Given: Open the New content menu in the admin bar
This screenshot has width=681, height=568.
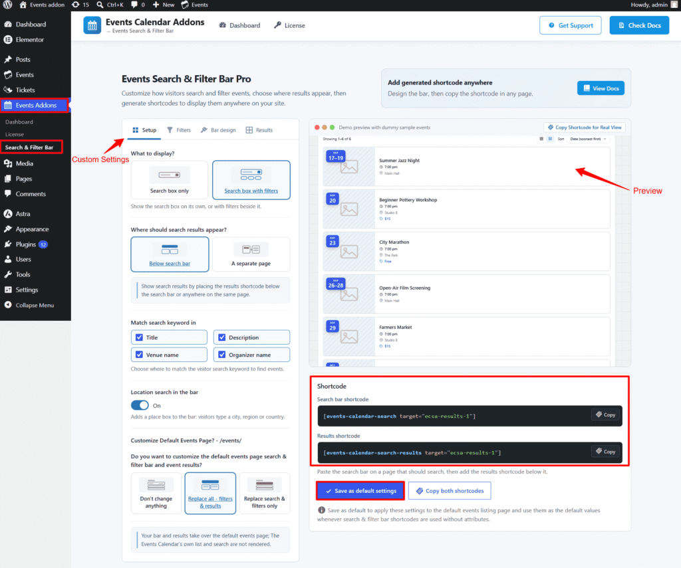Looking at the screenshot, I should pyautogui.click(x=164, y=5).
